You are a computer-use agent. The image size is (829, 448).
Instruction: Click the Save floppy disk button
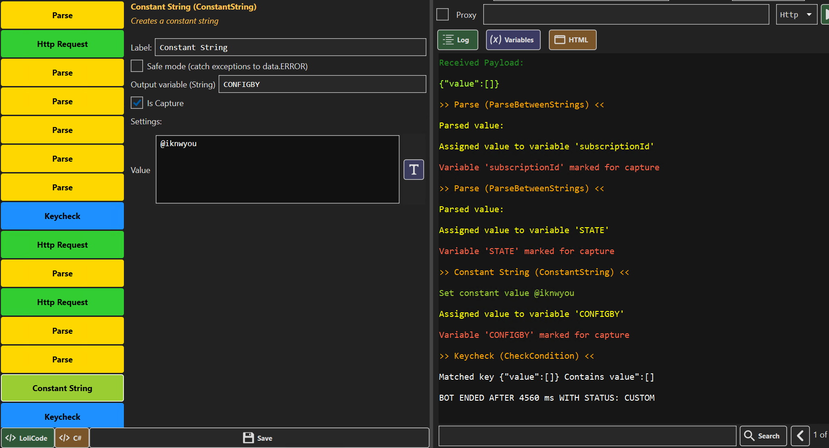(259, 438)
